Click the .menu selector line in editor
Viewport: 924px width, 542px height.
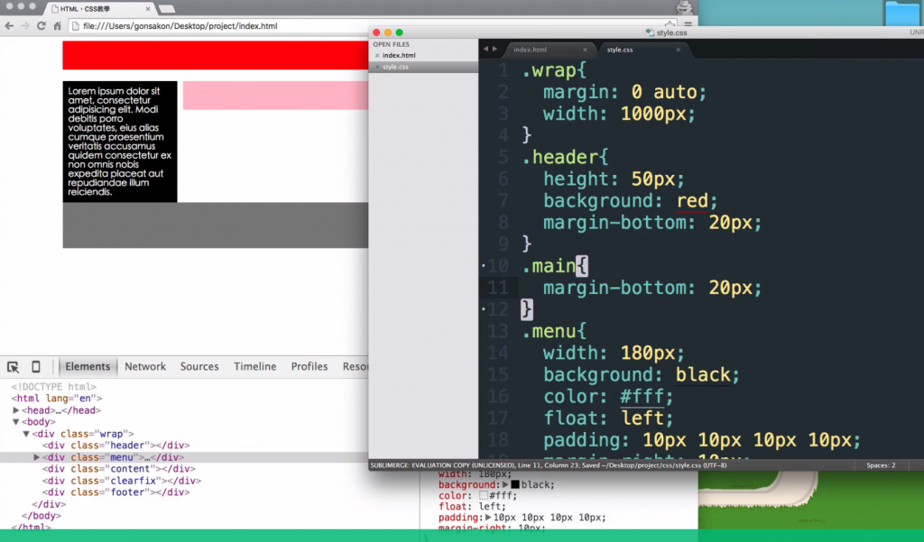click(555, 331)
